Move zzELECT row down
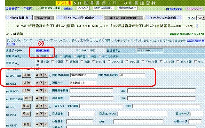 41,90
